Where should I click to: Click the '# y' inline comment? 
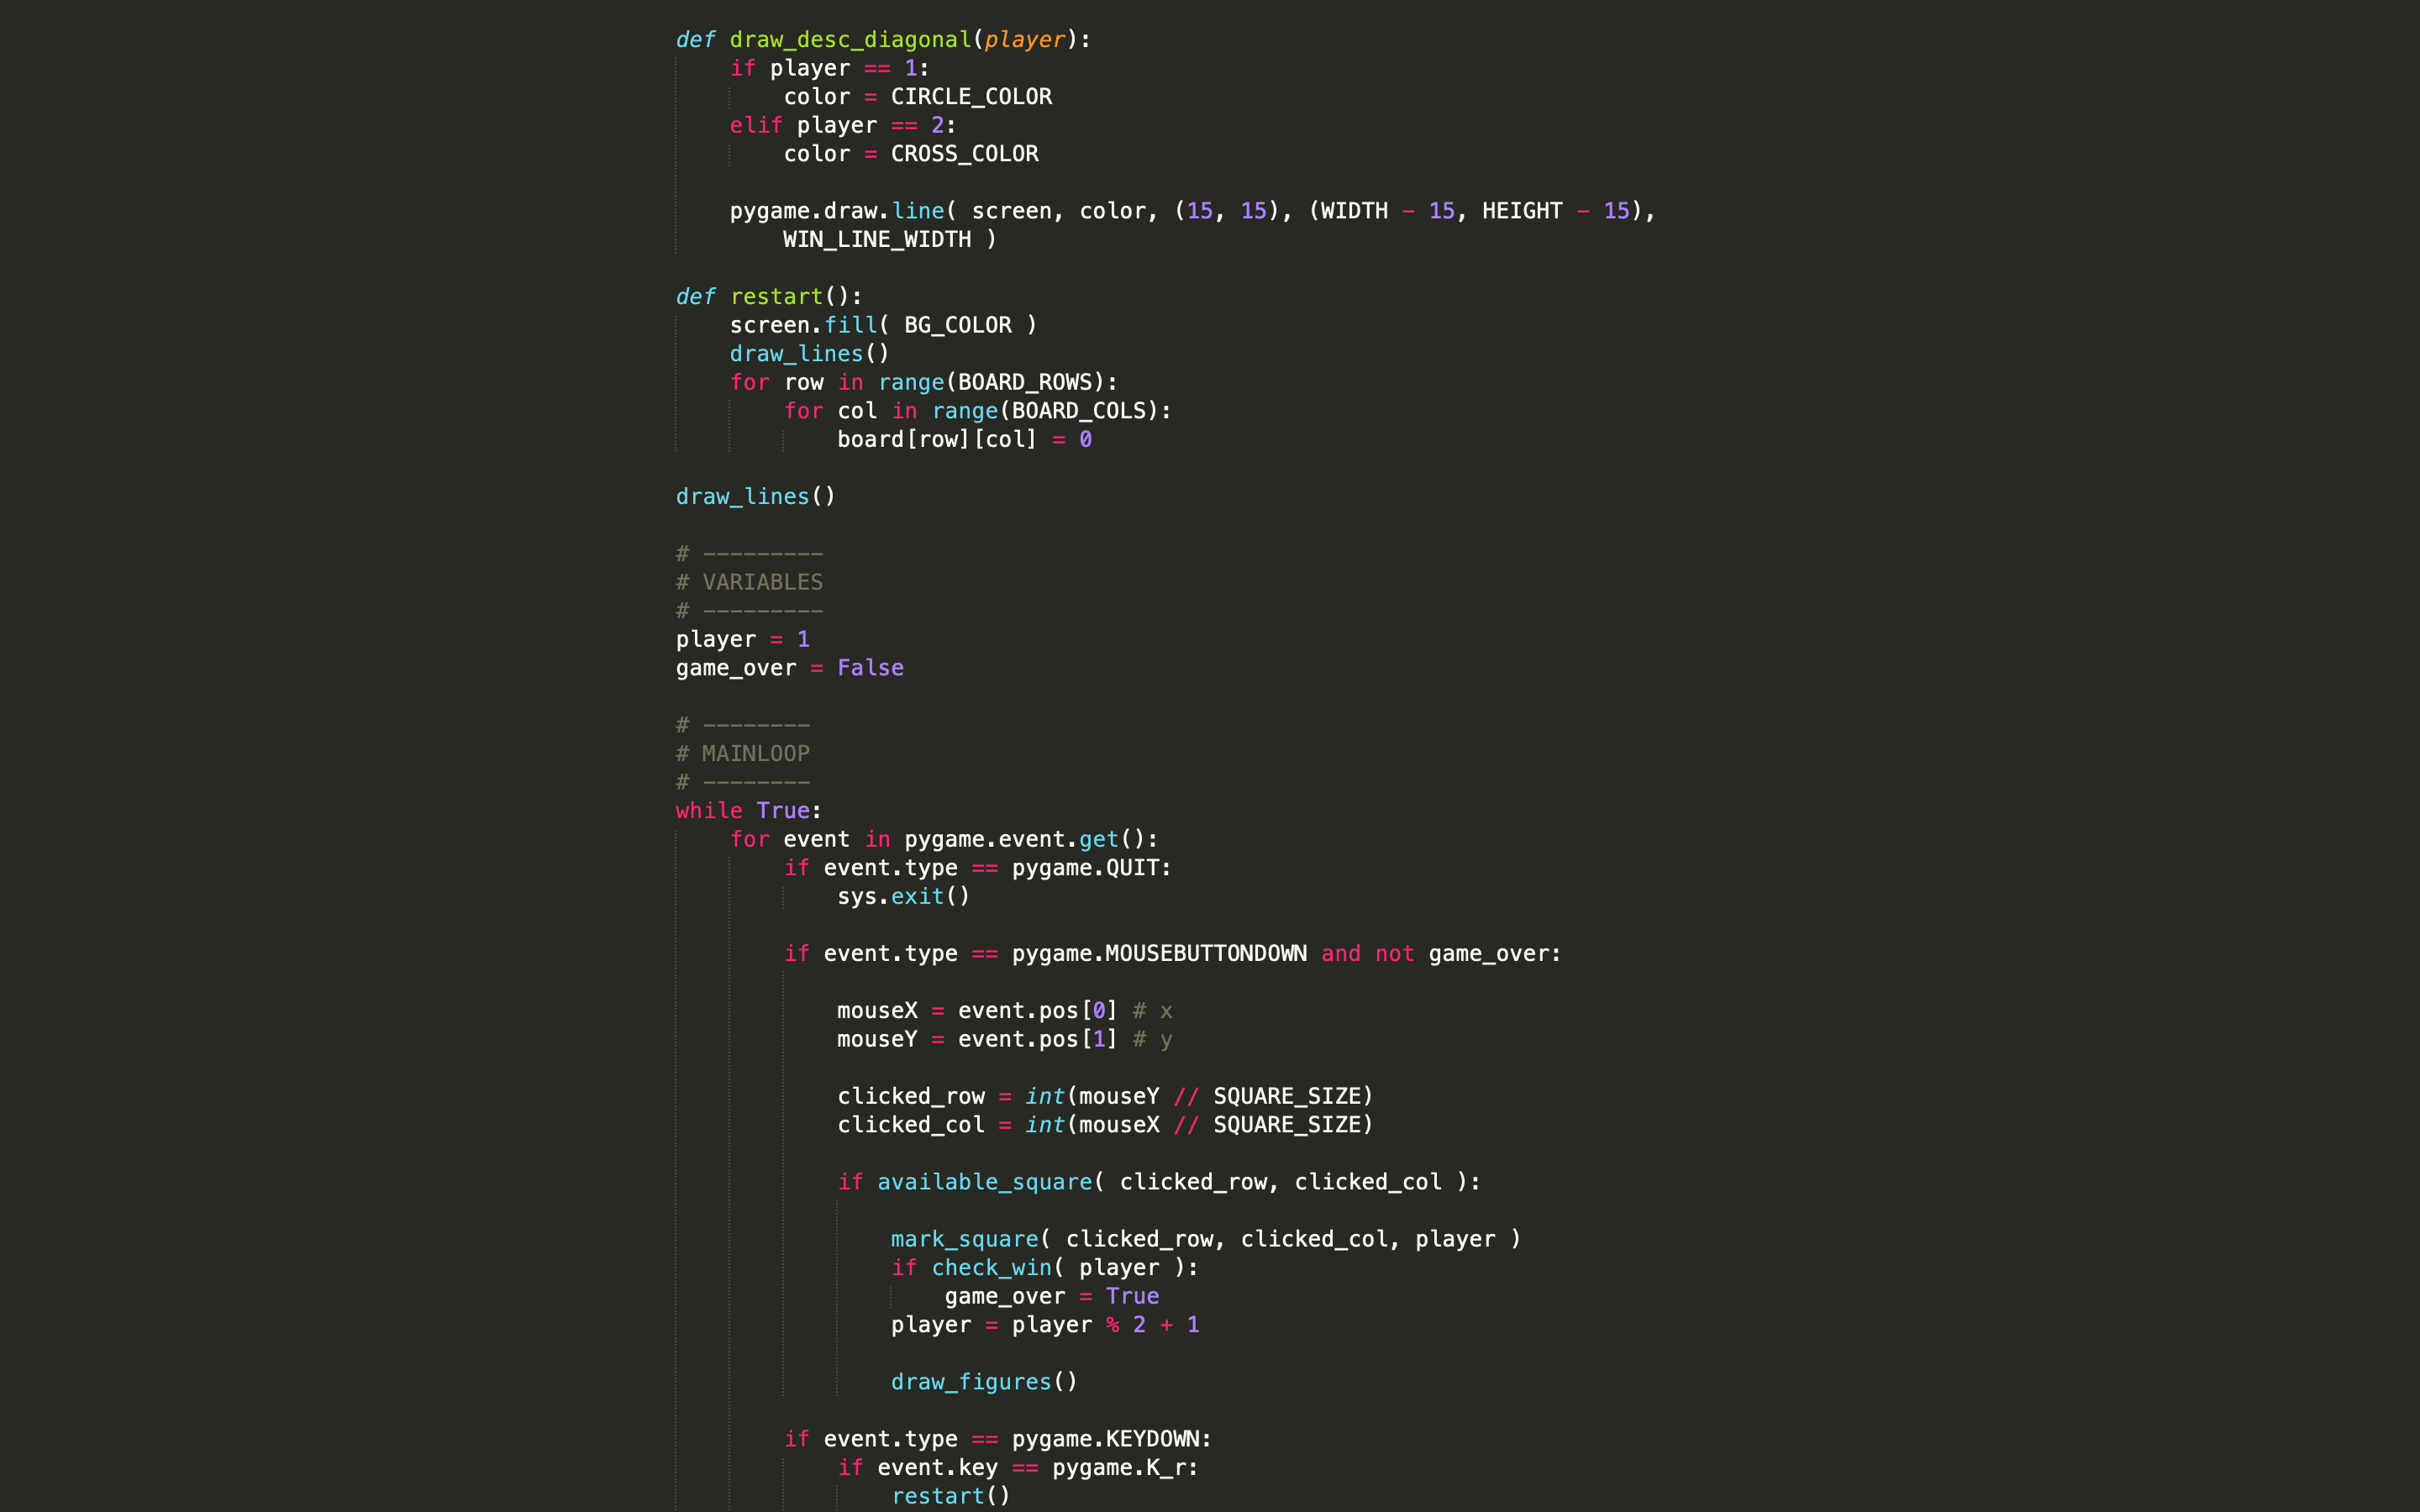click(x=1152, y=1040)
